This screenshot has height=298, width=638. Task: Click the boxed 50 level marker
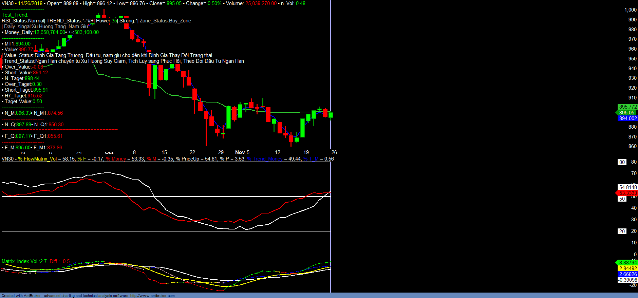coord(622,199)
